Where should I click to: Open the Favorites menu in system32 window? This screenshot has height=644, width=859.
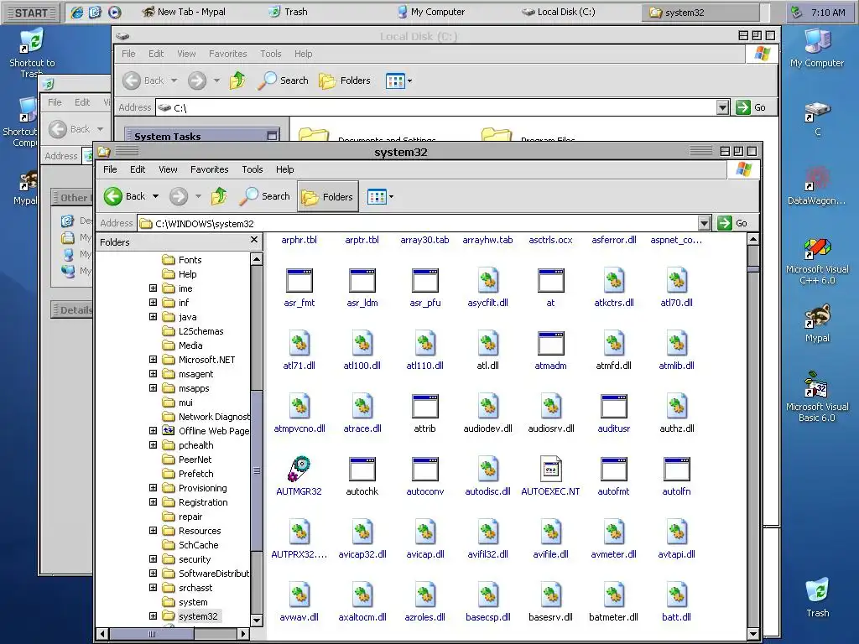tap(209, 169)
